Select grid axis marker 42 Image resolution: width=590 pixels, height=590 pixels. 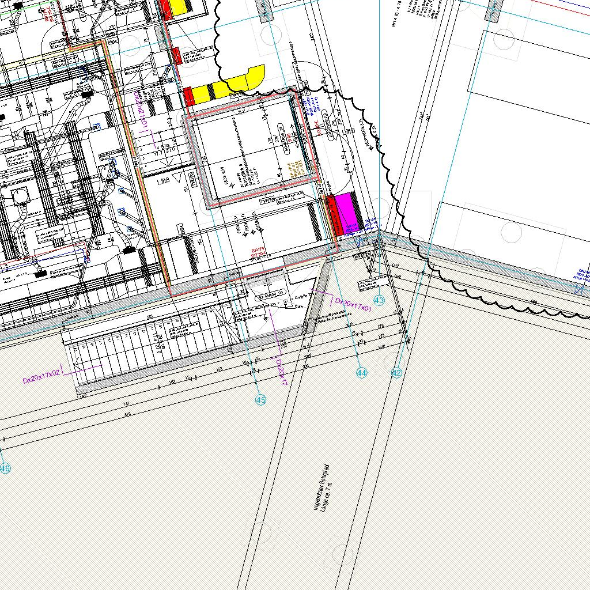click(396, 373)
